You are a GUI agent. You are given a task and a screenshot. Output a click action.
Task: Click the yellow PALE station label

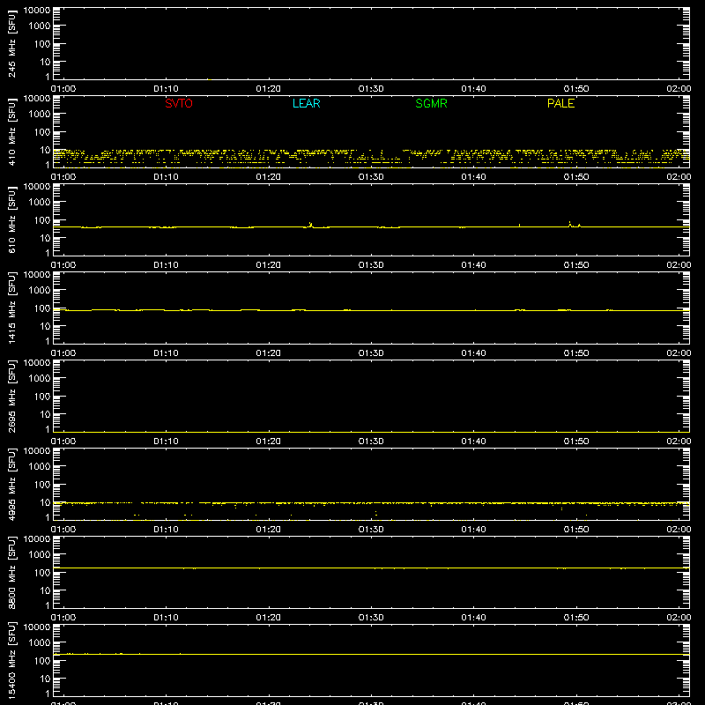coord(560,103)
